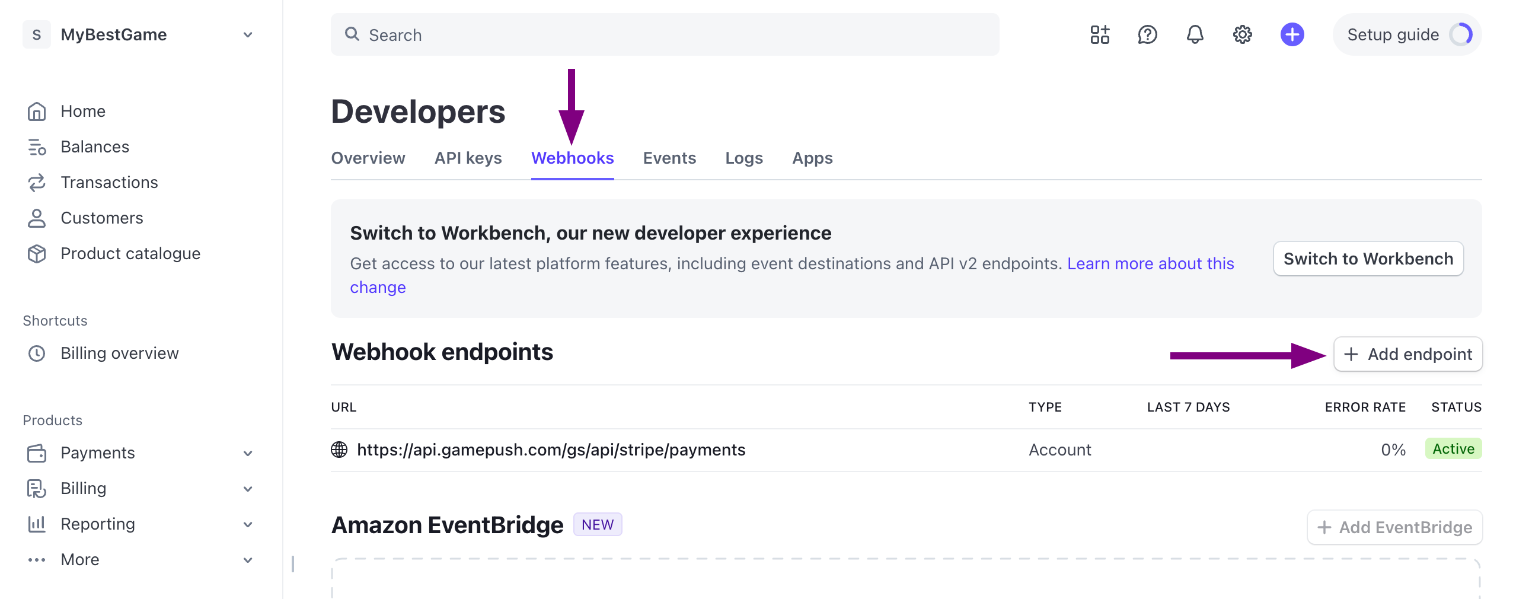Go to Customers in the sidebar
The image size is (1513, 599).
coord(102,218)
